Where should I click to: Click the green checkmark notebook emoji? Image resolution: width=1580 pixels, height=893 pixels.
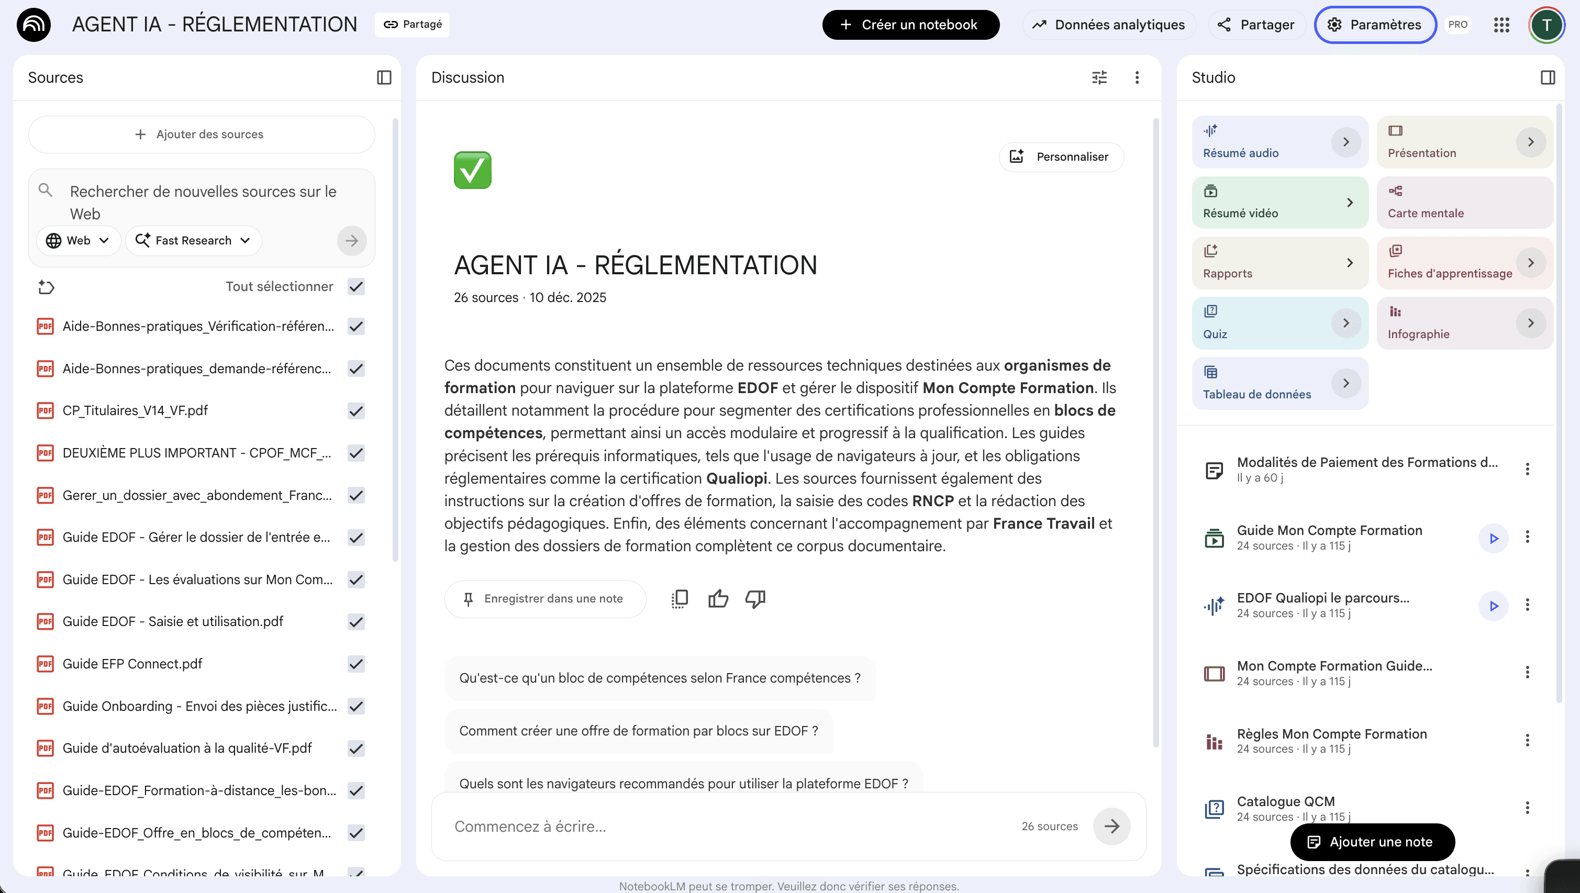(x=472, y=170)
